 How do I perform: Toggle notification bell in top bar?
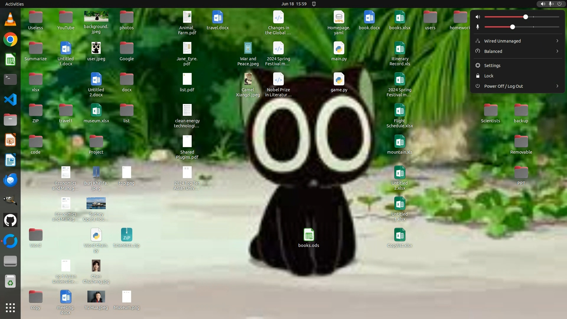point(314,4)
